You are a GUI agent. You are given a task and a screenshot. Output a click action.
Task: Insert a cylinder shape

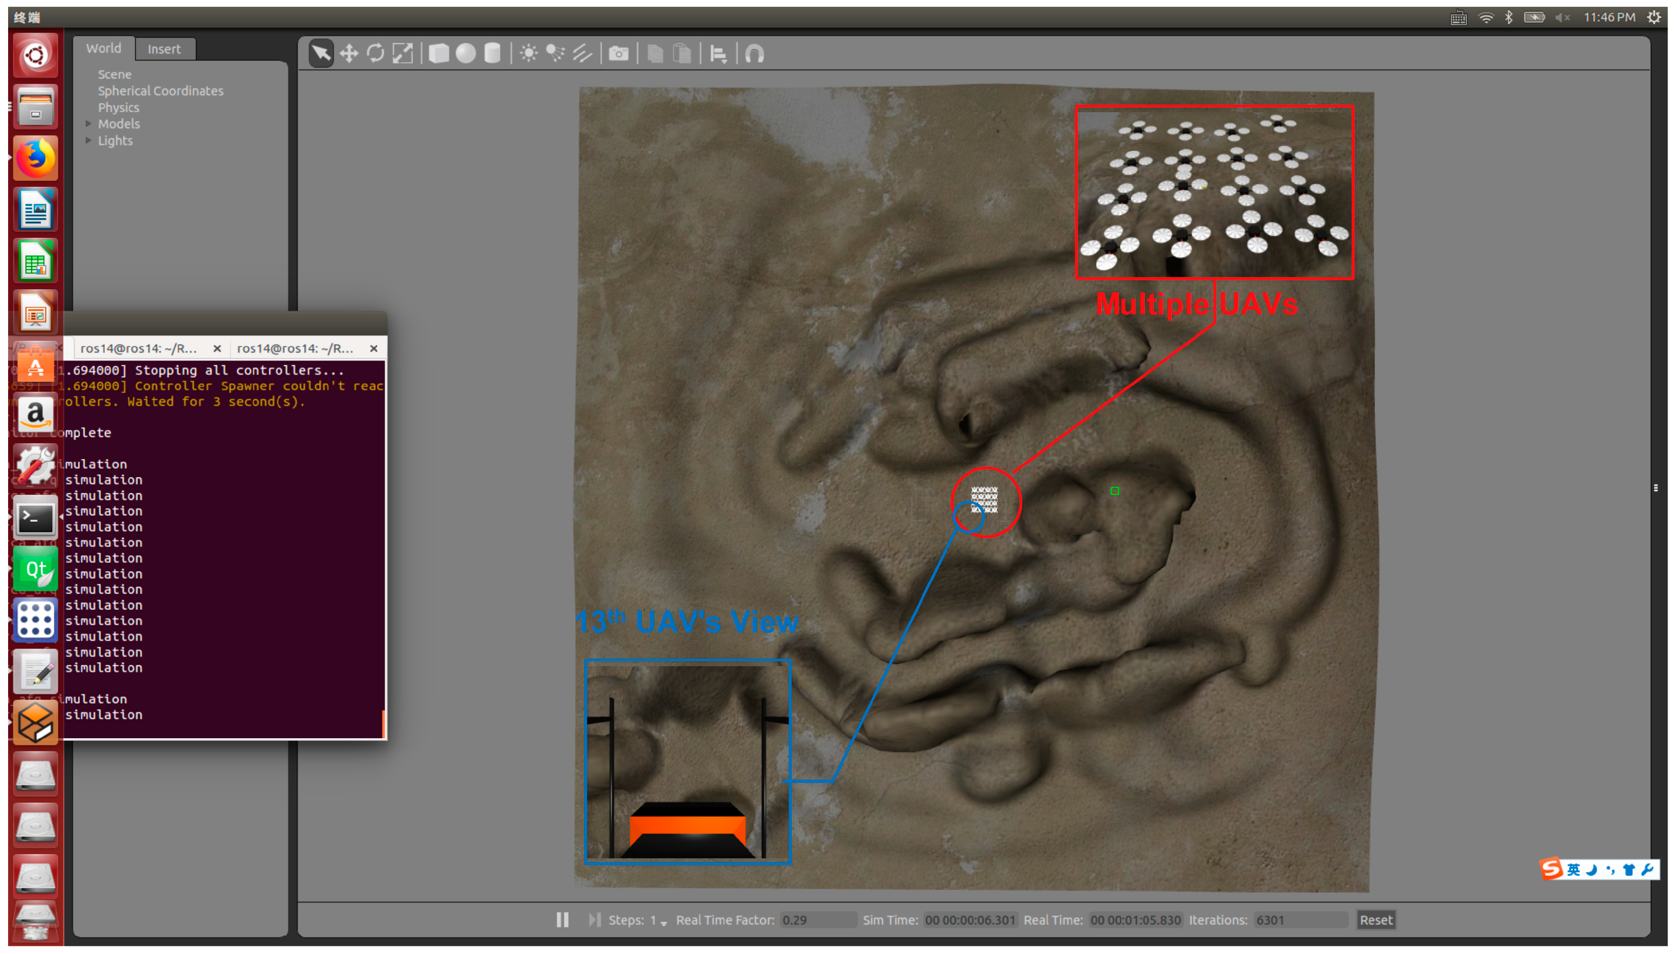click(x=492, y=54)
